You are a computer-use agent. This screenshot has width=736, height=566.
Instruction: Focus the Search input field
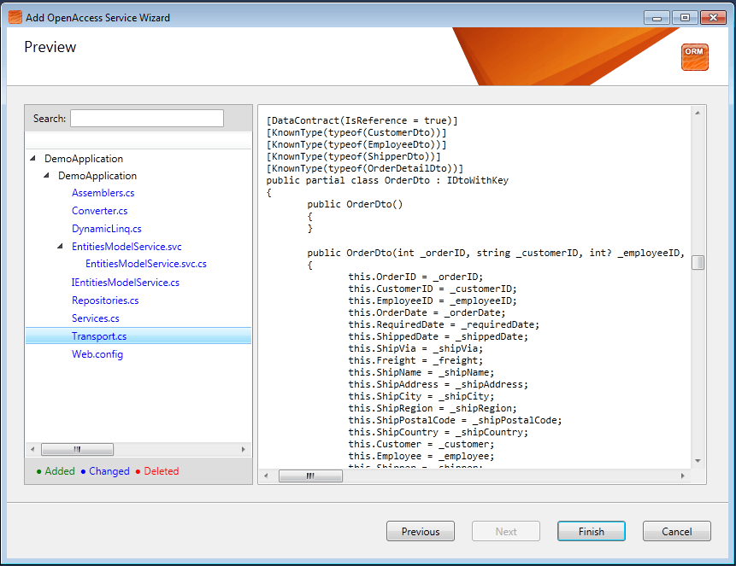click(147, 118)
